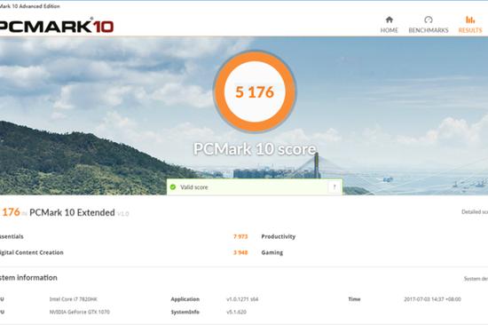Click the Valid score banner text
Viewport: 488px width, 325px height.
pos(194,187)
